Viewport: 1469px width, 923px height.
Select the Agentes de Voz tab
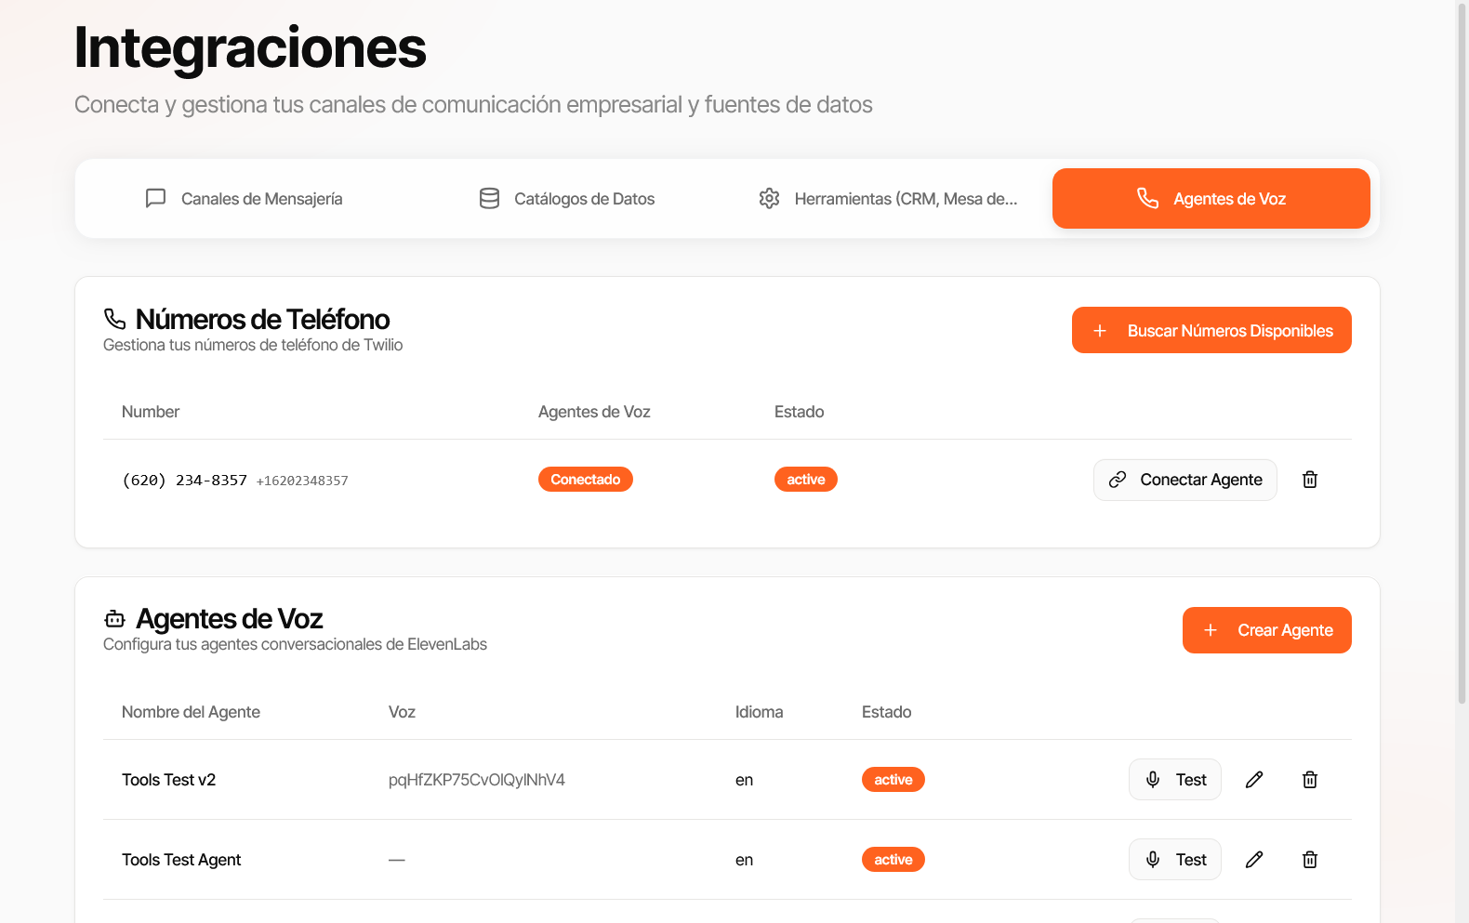1211,199
